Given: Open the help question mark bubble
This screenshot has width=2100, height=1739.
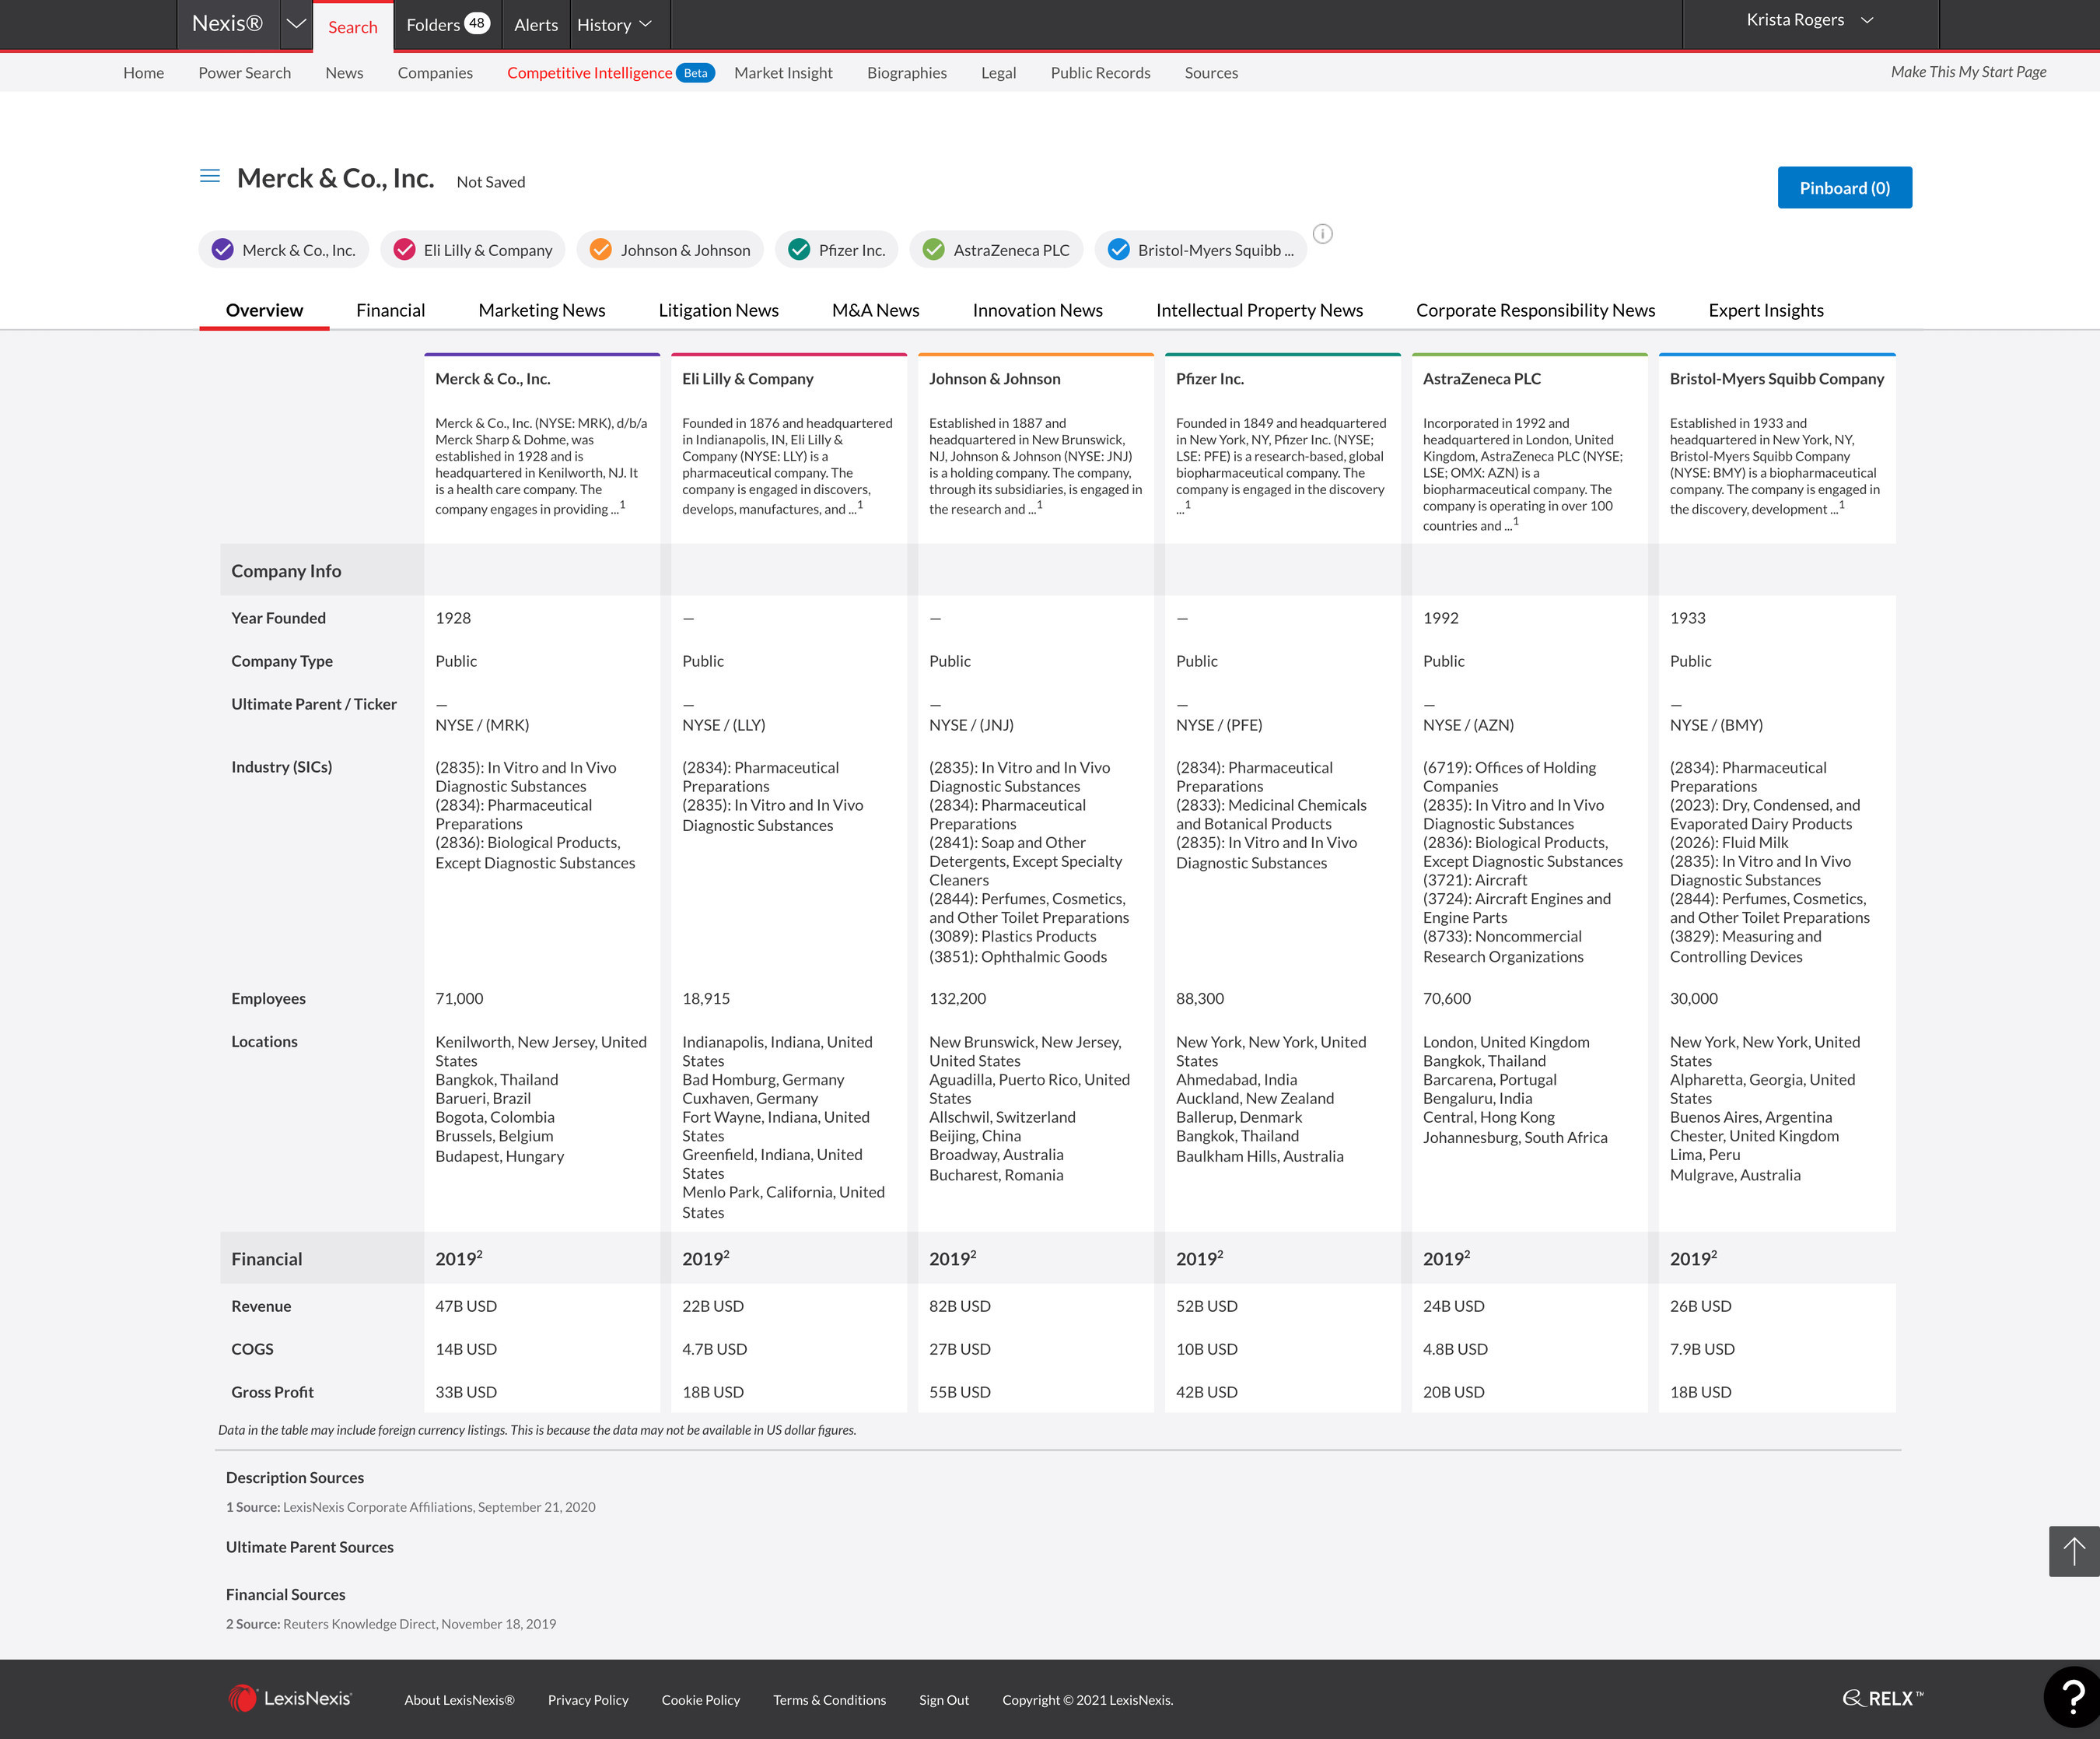Looking at the screenshot, I should (x=2073, y=1696).
